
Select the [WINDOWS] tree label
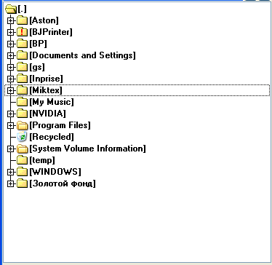tap(55, 172)
